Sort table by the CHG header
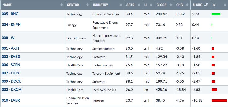 (x=179, y=5)
